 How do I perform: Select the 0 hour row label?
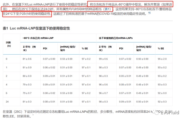pos(6,59)
